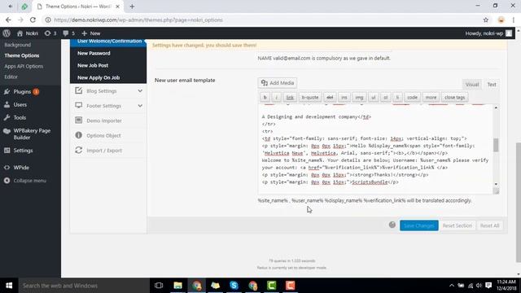This screenshot has height=293, width=521.
Task: Click the editor scroll down arrow
Action: coord(496,184)
